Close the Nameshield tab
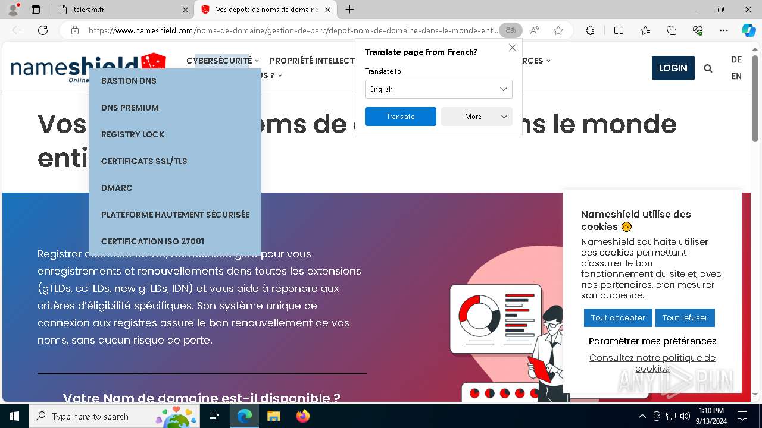762x428 pixels. coord(327,10)
